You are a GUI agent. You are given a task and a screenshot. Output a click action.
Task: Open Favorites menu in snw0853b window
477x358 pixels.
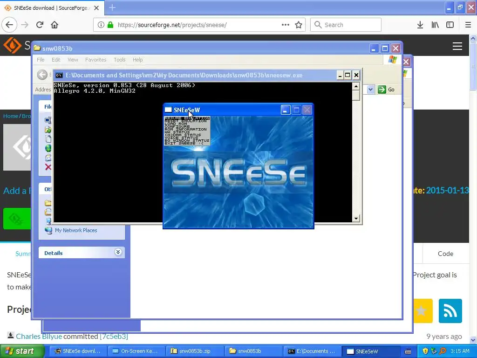pos(96,60)
